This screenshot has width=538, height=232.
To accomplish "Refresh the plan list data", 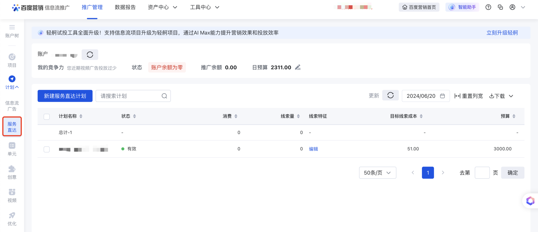I will 390,96.
